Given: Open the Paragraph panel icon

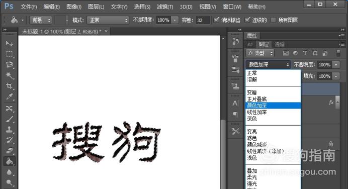Looking at the screenshot, I should point(235,115).
